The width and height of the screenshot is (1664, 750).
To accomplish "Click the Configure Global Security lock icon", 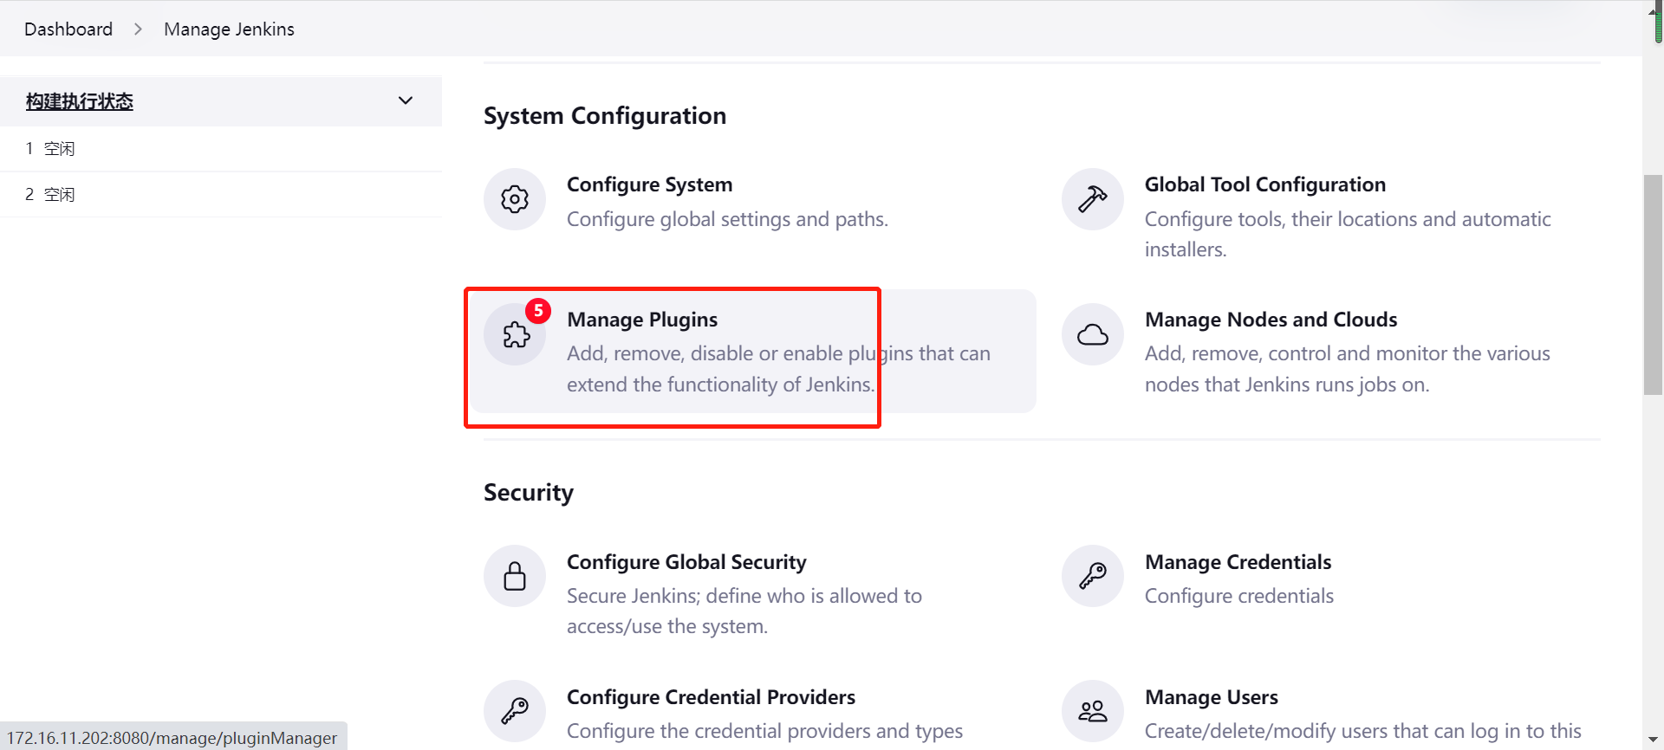I will [515, 576].
